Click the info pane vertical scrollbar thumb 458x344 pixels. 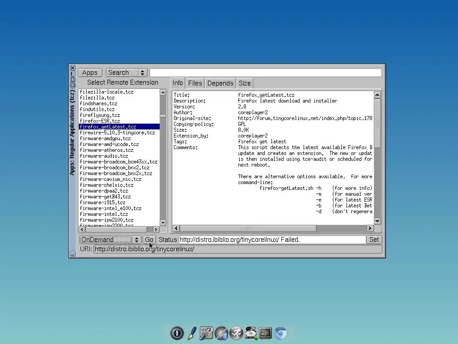pyautogui.click(x=377, y=123)
